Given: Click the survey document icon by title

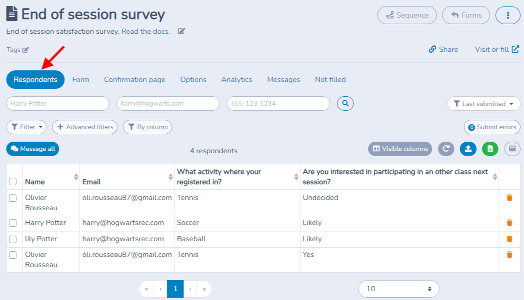Looking at the screenshot, I should pos(12,14).
